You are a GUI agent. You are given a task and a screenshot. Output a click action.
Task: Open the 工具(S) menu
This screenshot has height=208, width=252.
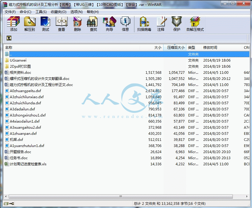(x=41, y=12)
